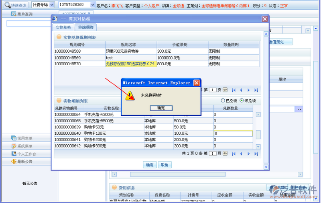The width and height of the screenshot is (321, 203).
Task: Click the rule list page number field
Action: click(x=213, y=90)
